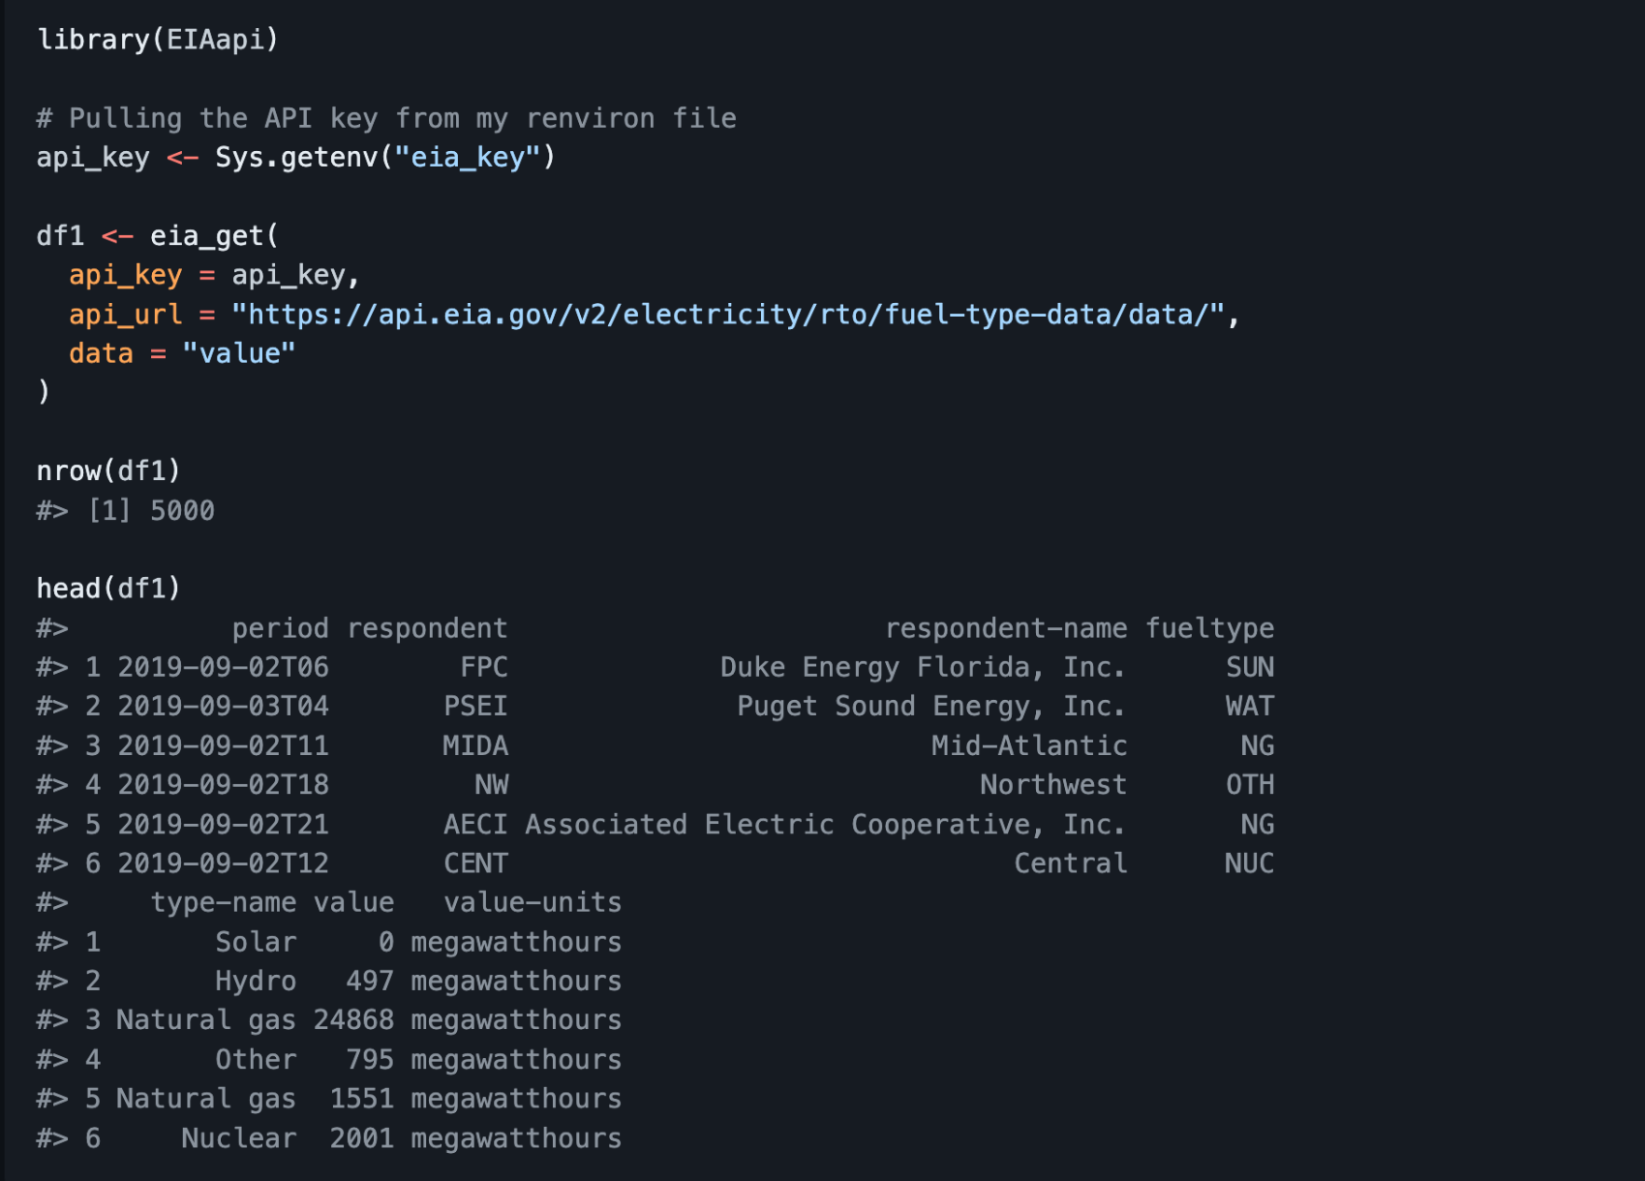Viewport: 1645px width, 1181px height.
Task: Click the Associated Electric Cooperative, Inc. entry
Action: 824,825
